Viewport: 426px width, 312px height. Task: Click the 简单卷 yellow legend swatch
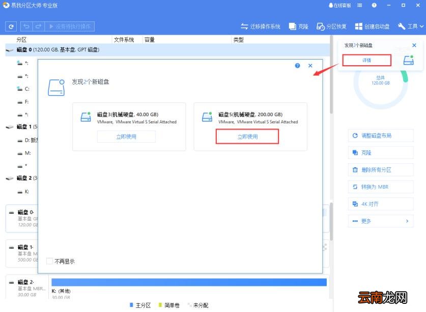[160, 305]
